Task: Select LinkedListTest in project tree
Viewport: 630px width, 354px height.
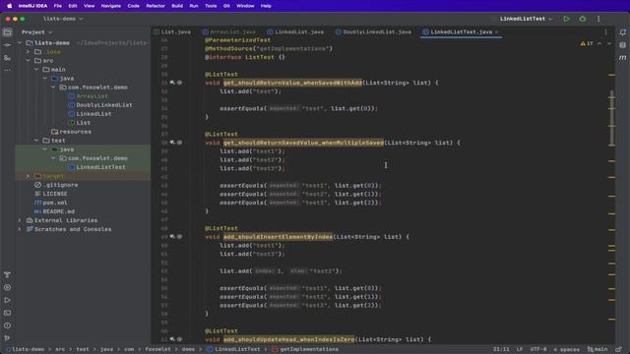Action: point(100,167)
